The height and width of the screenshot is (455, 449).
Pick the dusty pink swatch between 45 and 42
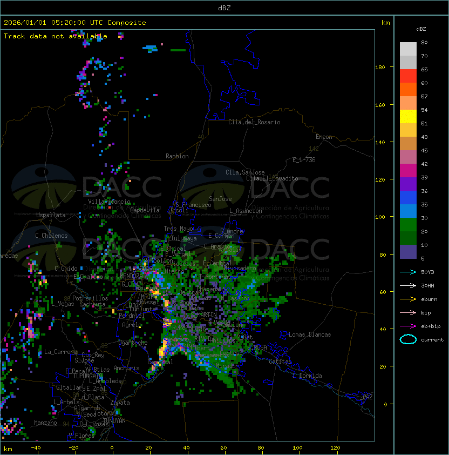click(408, 157)
